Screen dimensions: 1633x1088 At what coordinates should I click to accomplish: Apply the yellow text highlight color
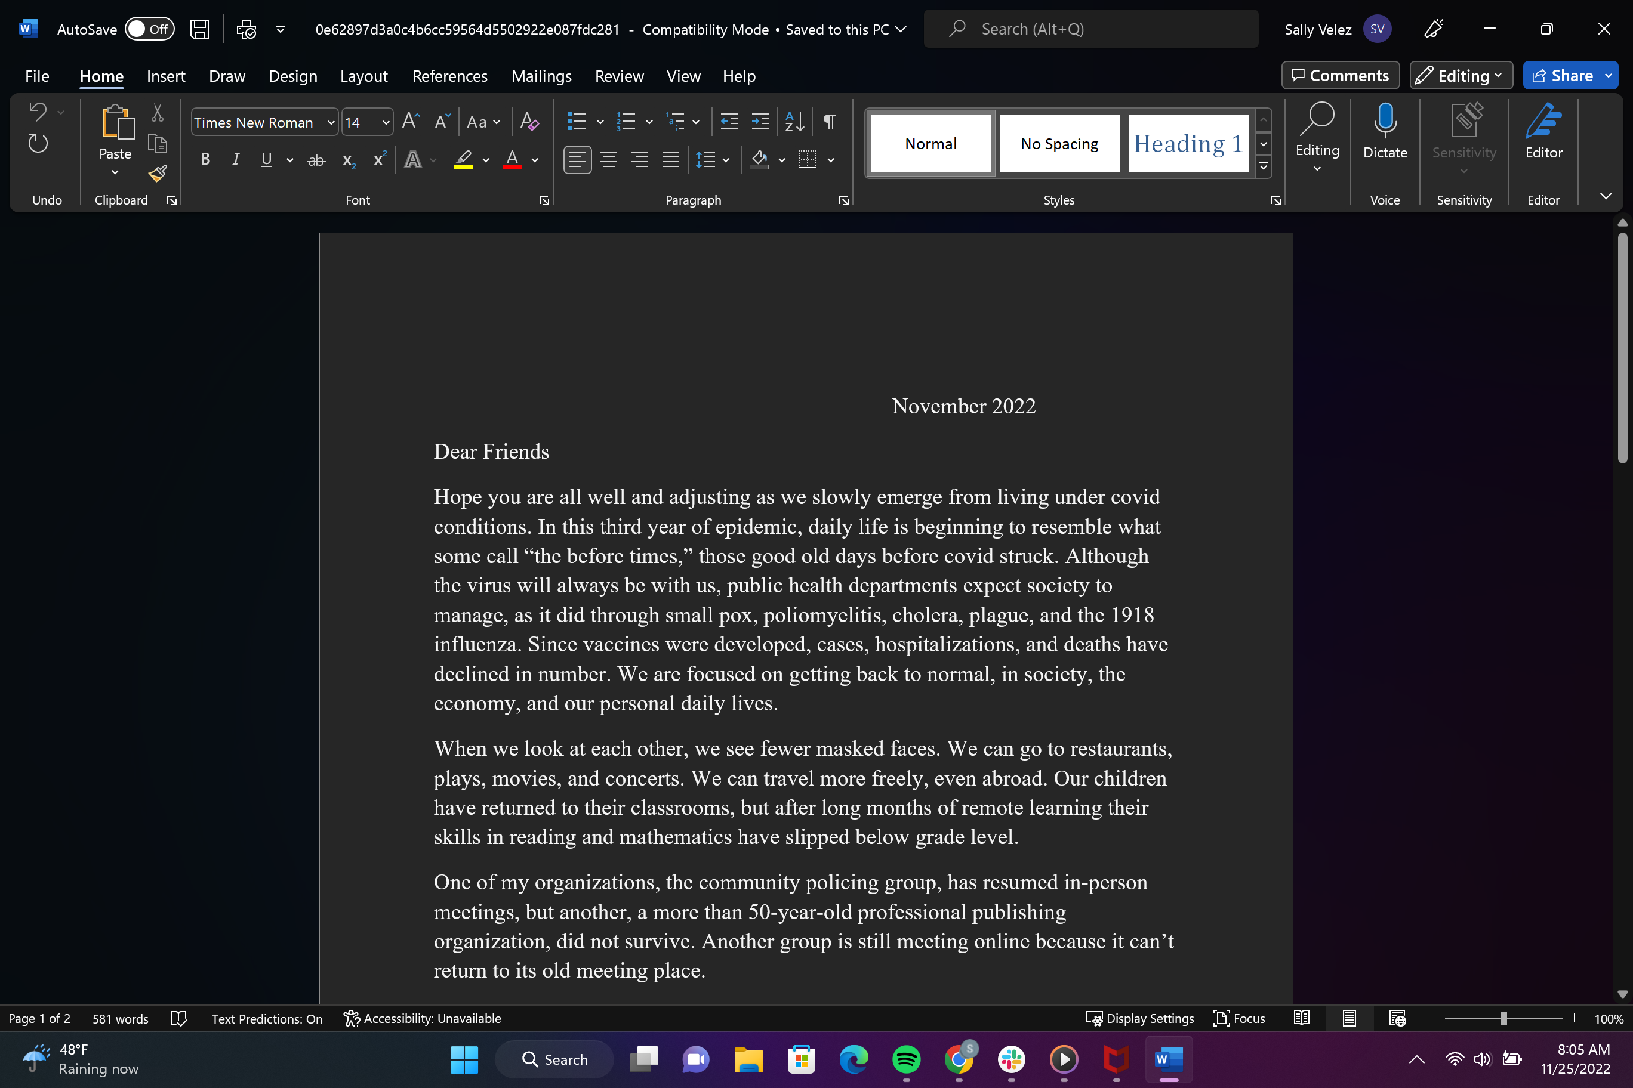tap(463, 160)
